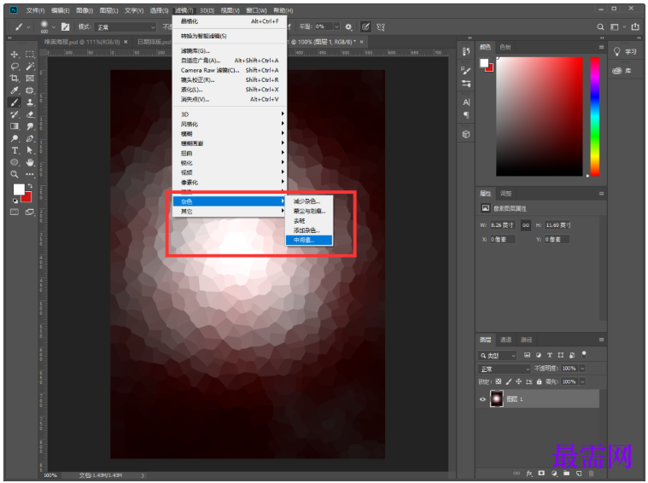Viewport: 648px width, 483px height.
Task: Select the Magic Wand tool
Action: point(30,66)
